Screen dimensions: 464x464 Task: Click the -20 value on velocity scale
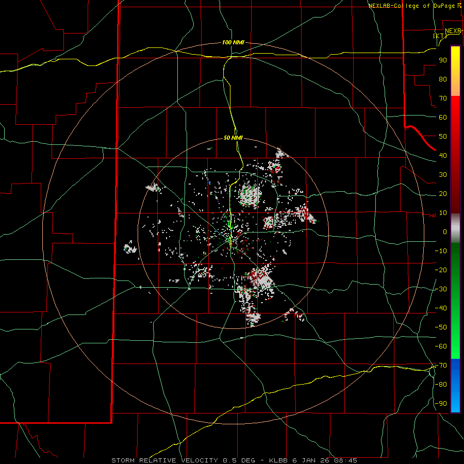[441, 270]
